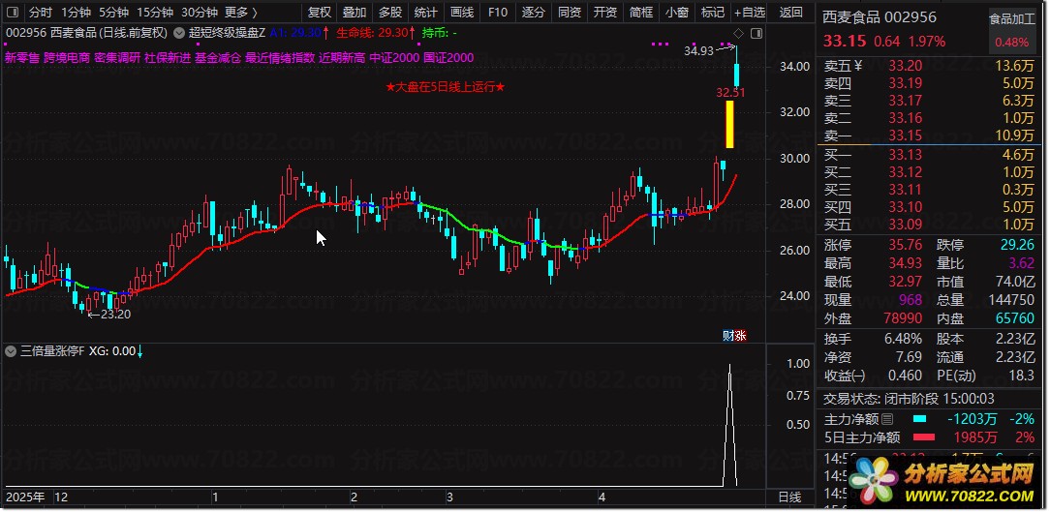Image resolution: width=1050 pixels, height=512 pixels.
Task: Click the 财 finance marker icon
Action: pos(728,335)
